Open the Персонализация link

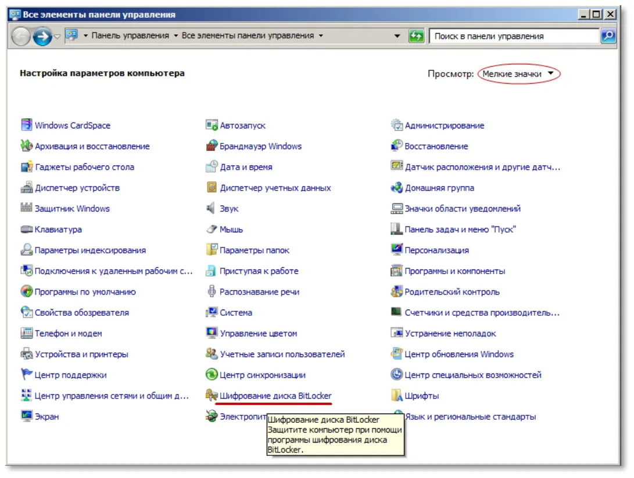436,250
